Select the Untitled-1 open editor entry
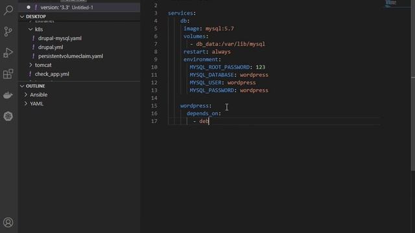415x233 pixels. click(x=79, y=7)
